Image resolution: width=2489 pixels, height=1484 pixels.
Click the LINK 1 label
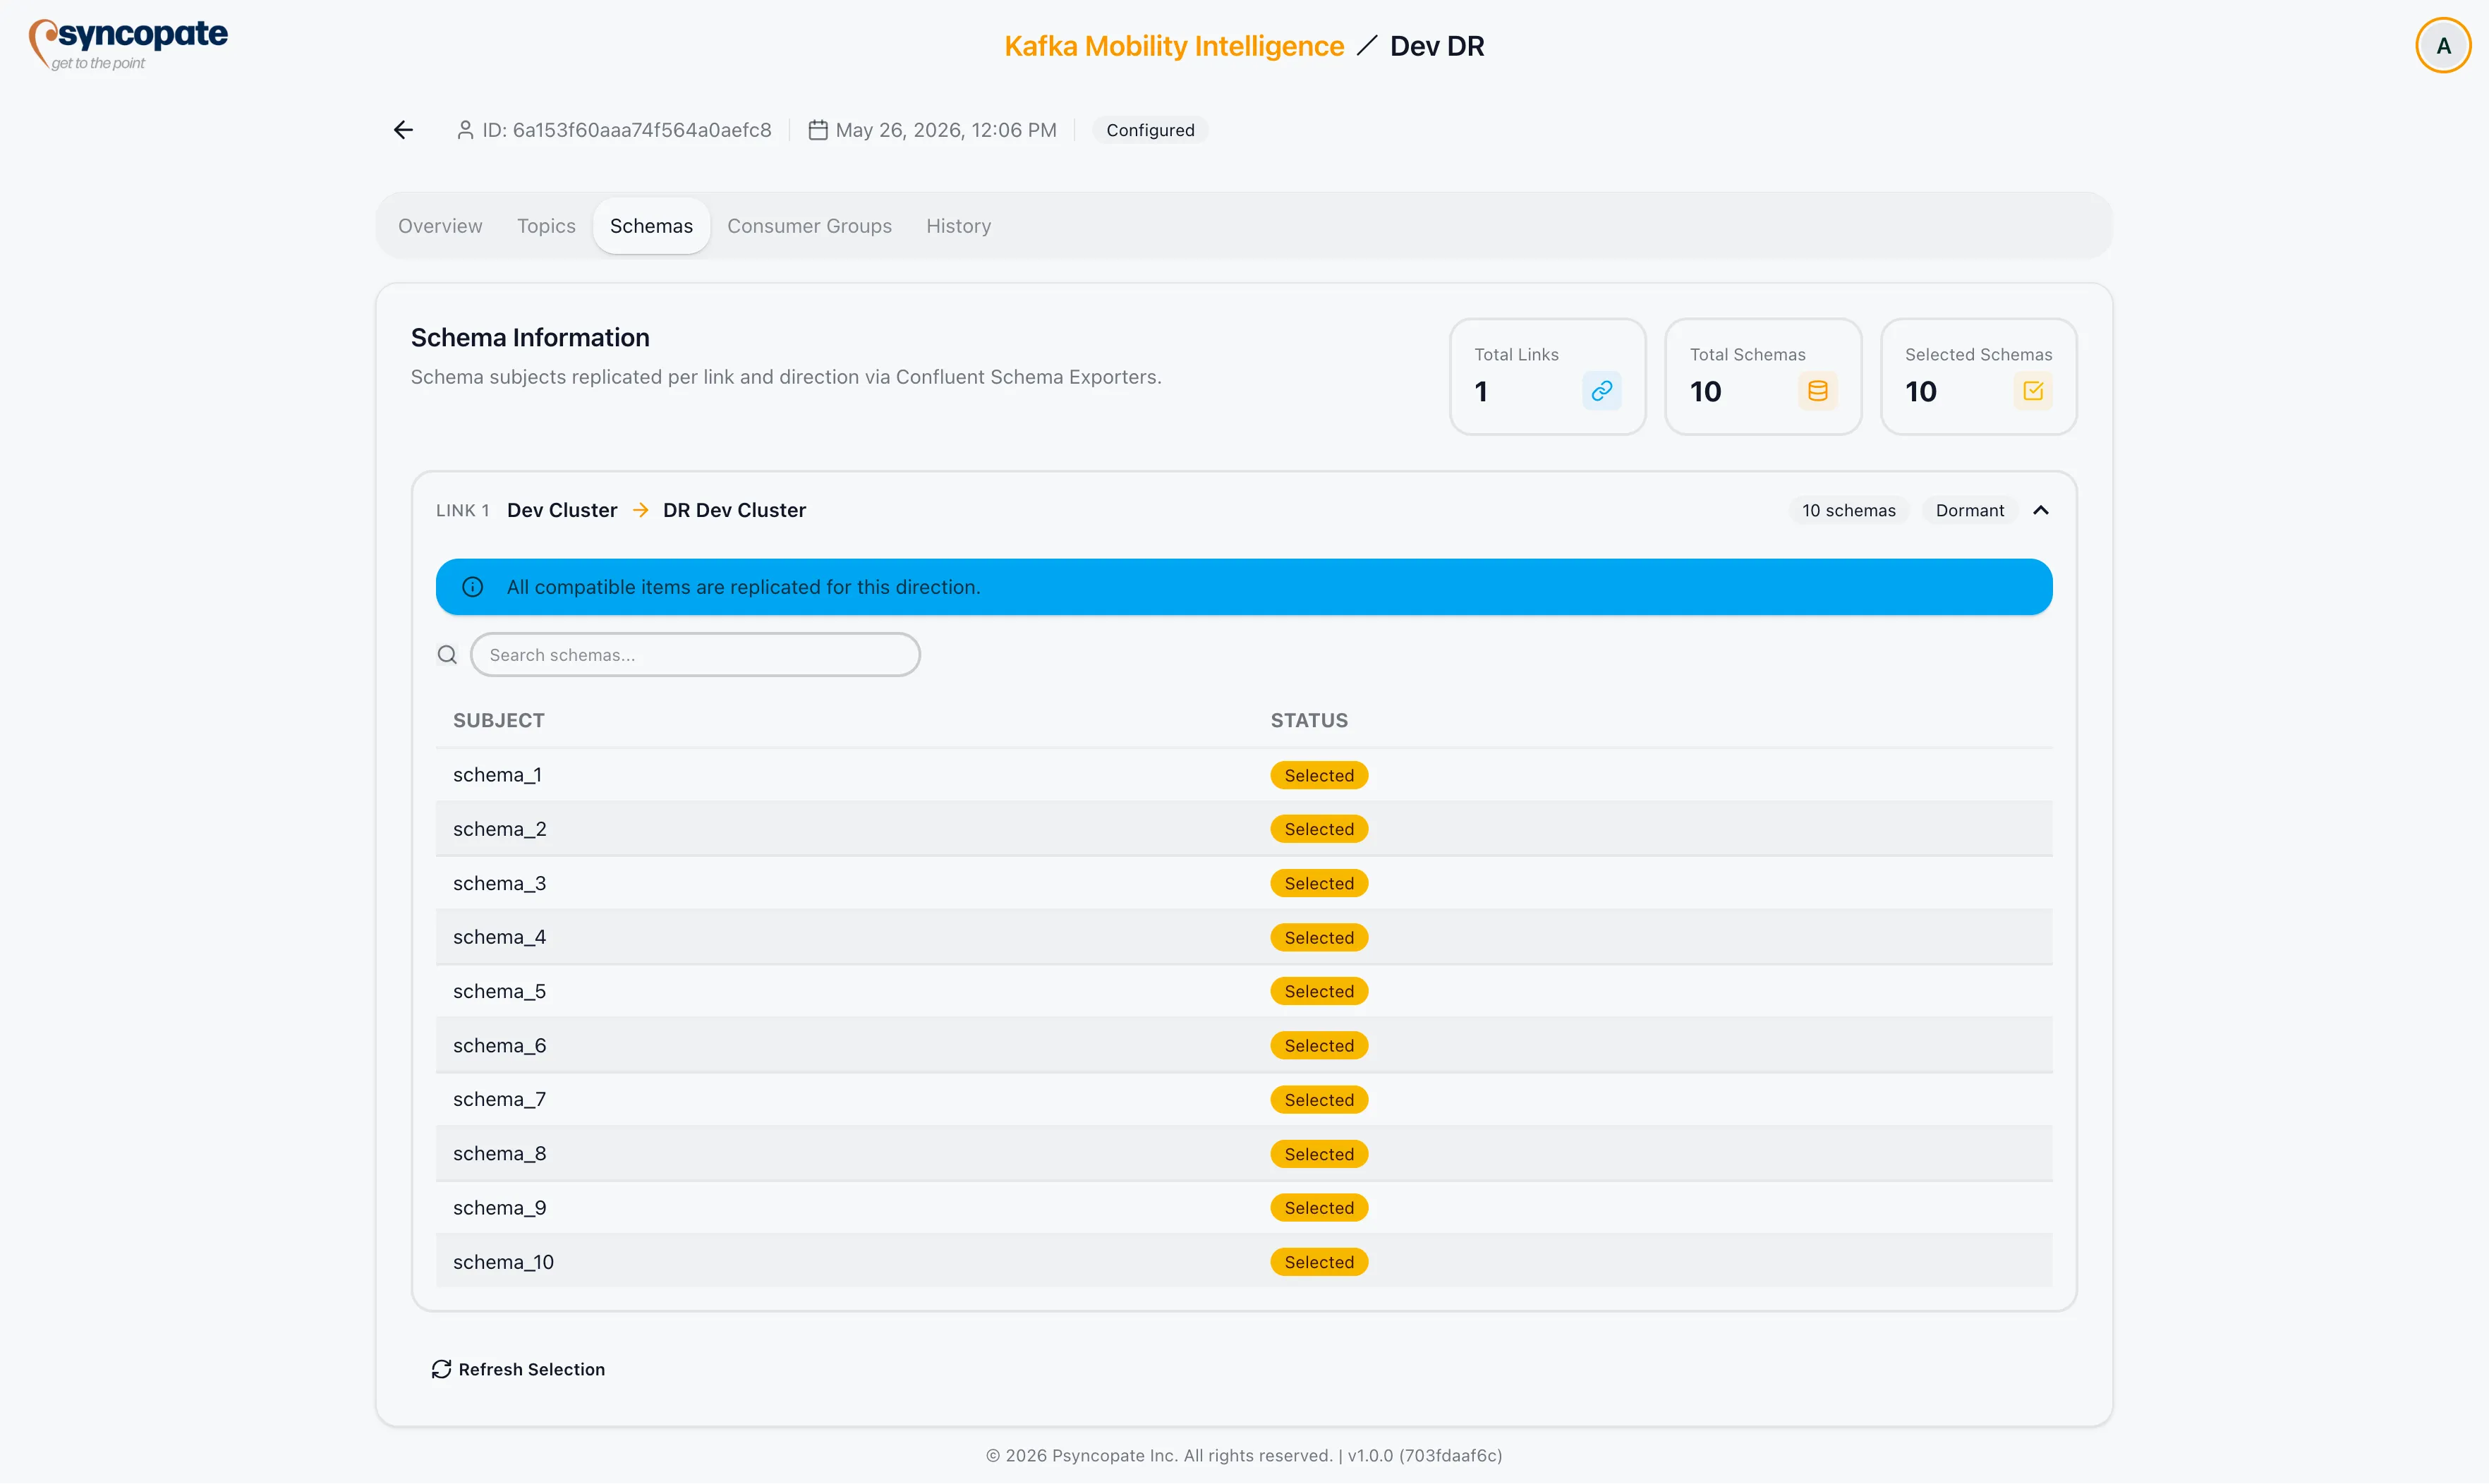463,511
